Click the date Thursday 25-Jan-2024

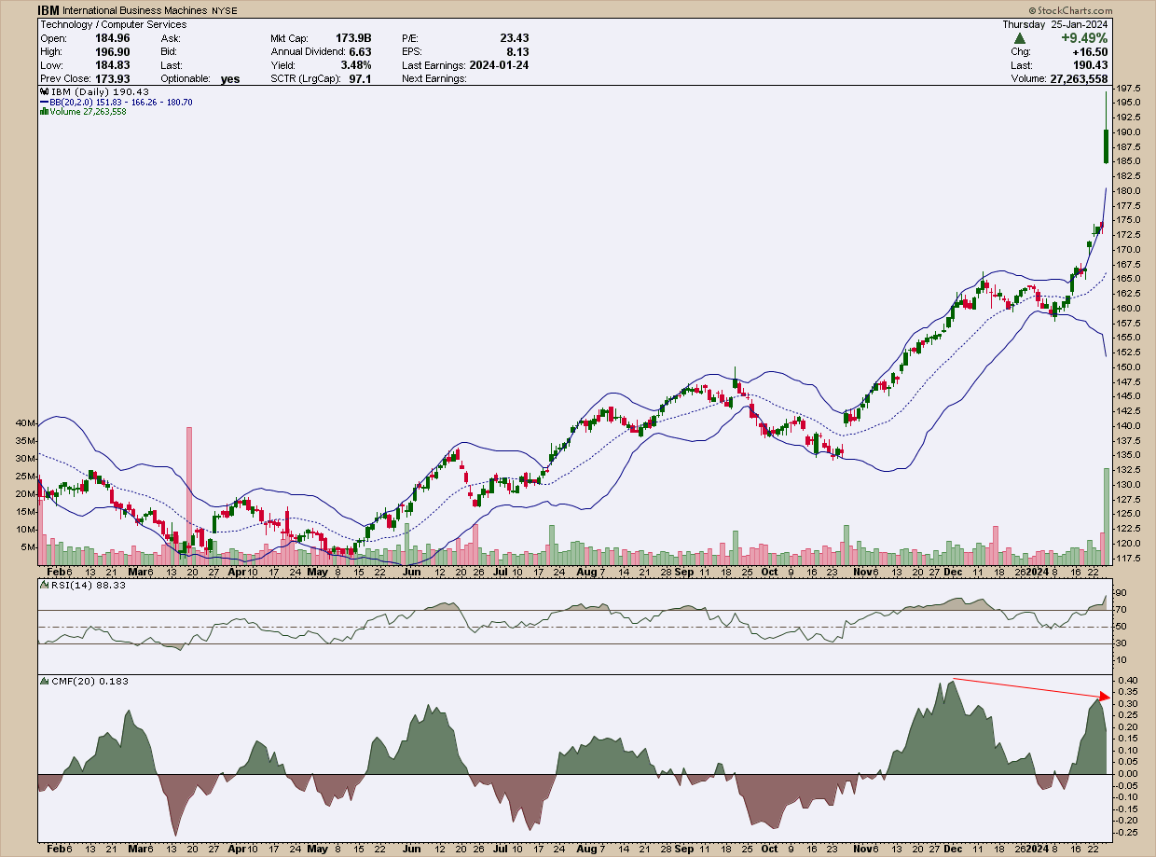pyautogui.click(x=1055, y=24)
